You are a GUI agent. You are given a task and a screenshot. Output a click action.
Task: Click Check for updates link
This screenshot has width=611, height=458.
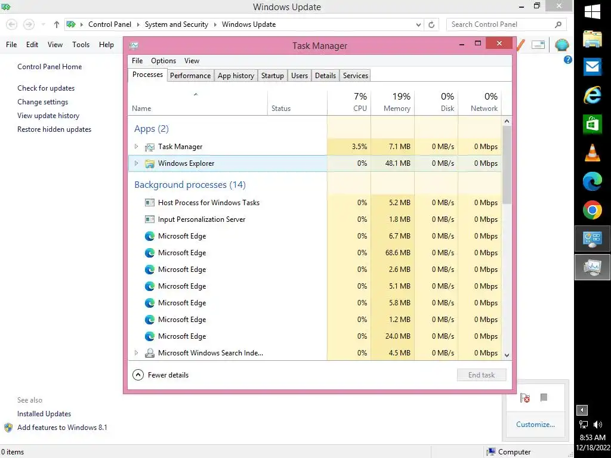(x=46, y=88)
